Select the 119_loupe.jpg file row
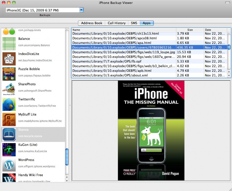This screenshot has width=232, height=191. (x=149, y=52)
